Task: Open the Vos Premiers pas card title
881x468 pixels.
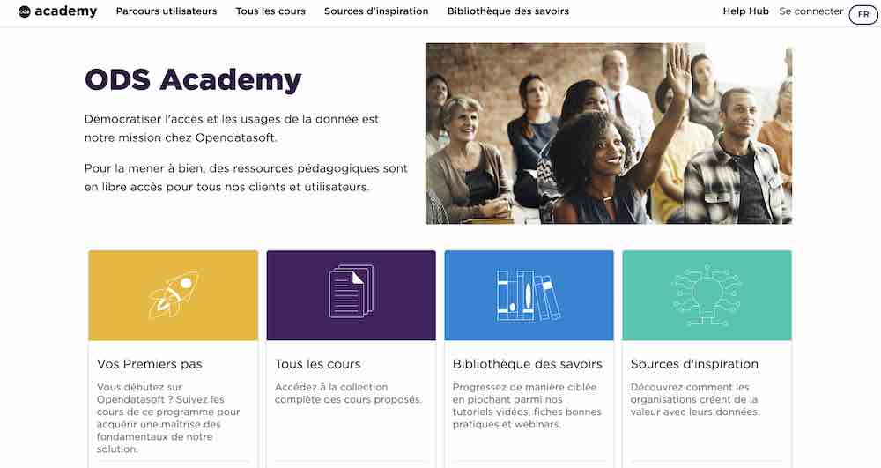Action: 150,364
